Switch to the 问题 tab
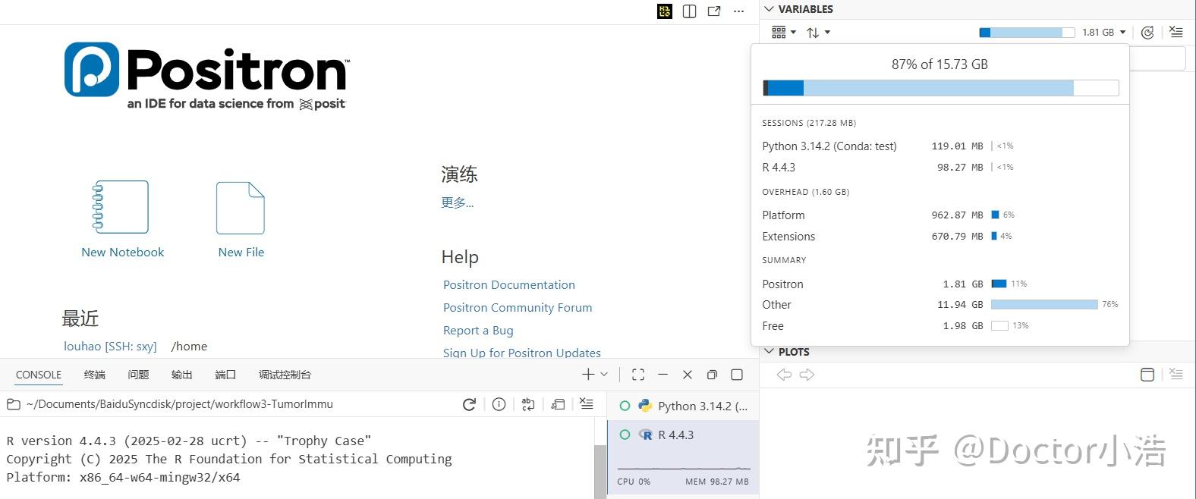 tap(138, 375)
